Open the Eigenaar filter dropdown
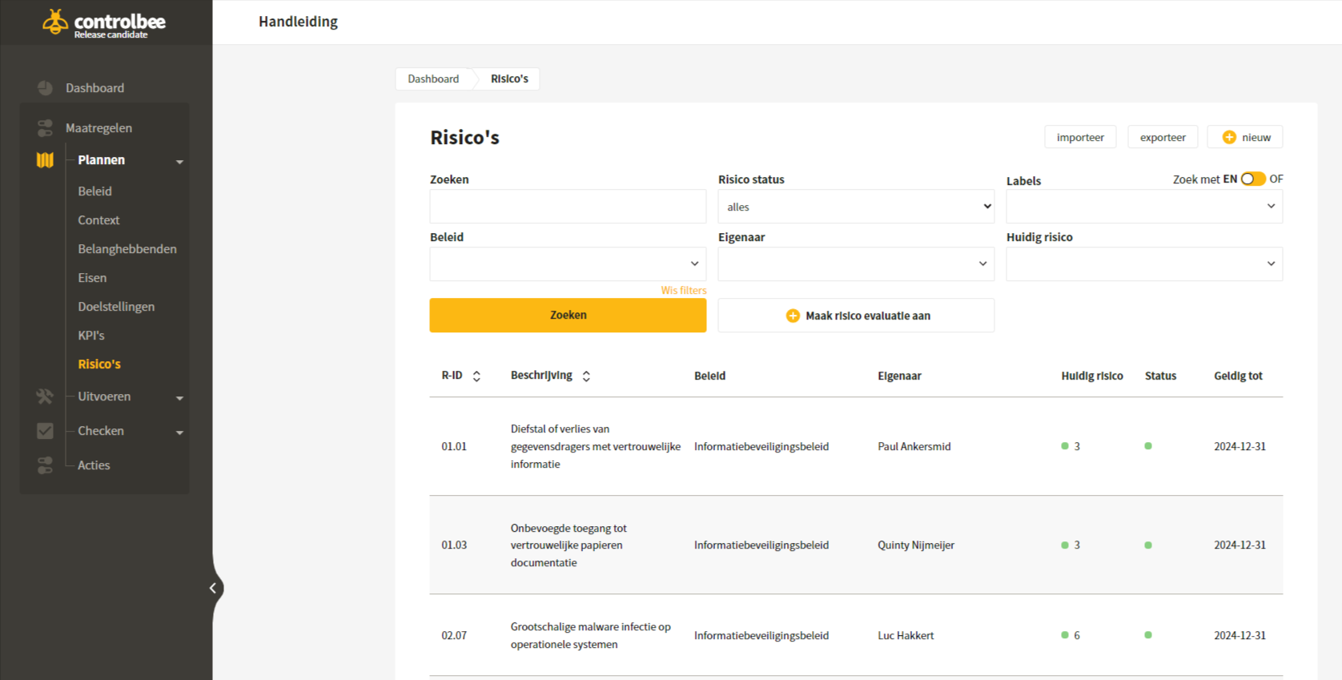This screenshot has height=680, width=1342. tap(856, 264)
